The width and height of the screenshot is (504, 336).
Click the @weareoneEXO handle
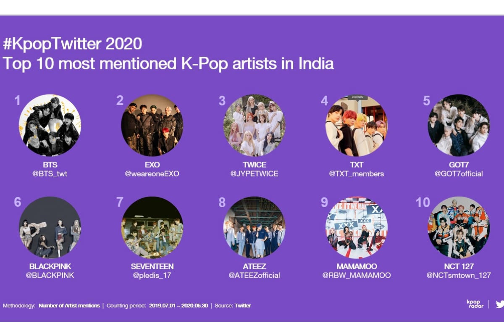(152, 173)
